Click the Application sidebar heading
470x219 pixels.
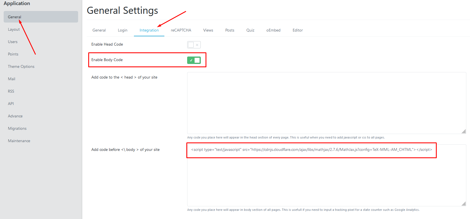[x=17, y=3]
